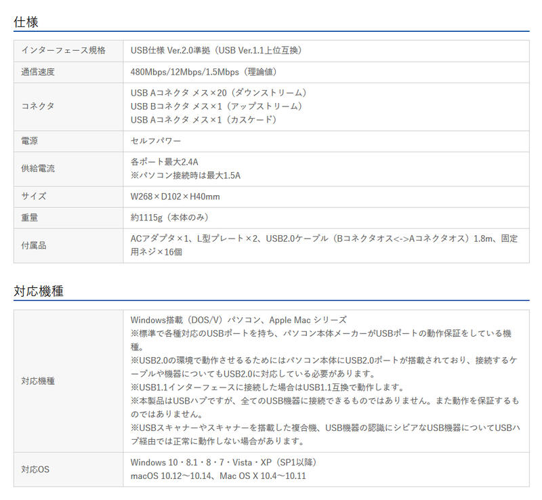Select the インターフェース規格 row label
Image resolution: width=542 pixels, height=500 pixels.
tap(63, 51)
